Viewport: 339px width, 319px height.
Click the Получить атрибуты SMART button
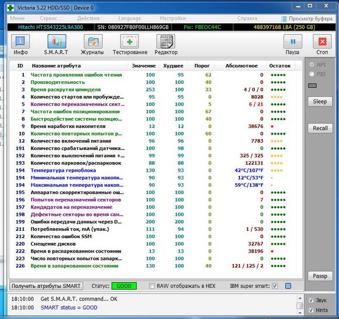[46, 286]
